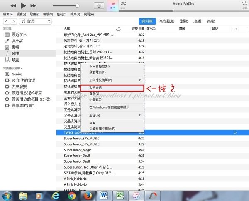Open the Genius playlist

point(28,74)
